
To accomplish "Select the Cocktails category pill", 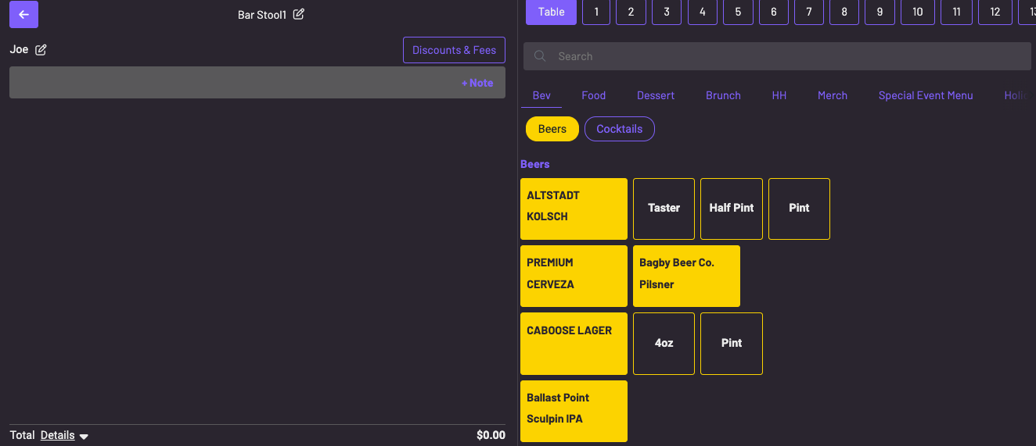I will point(619,129).
